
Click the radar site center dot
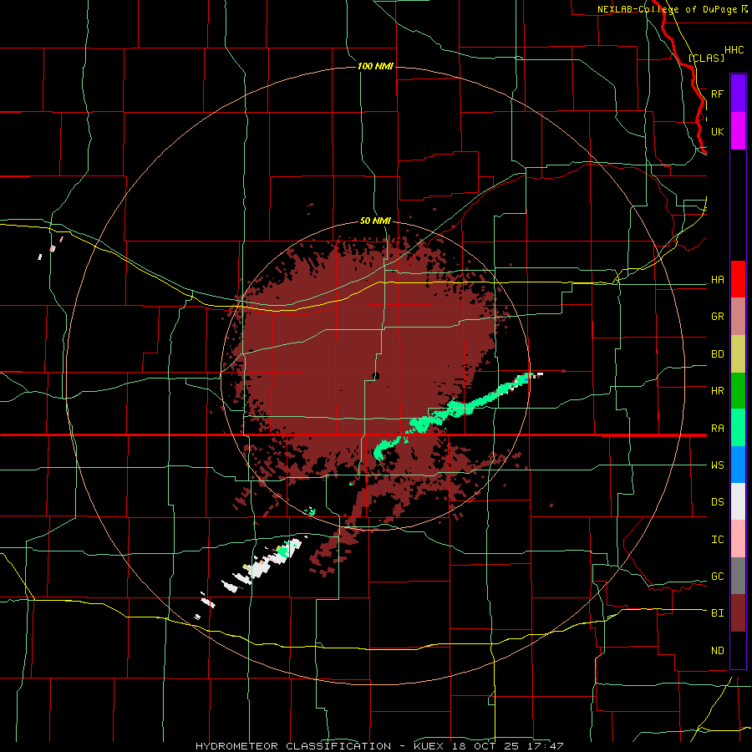376,376
